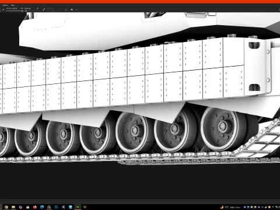Open File Explorer from the taskbar
The height and width of the screenshot is (210, 280).
pyautogui.click(x=13, y=207)
